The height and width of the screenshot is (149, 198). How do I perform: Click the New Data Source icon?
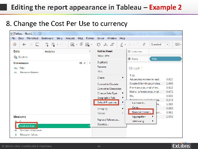47,44
